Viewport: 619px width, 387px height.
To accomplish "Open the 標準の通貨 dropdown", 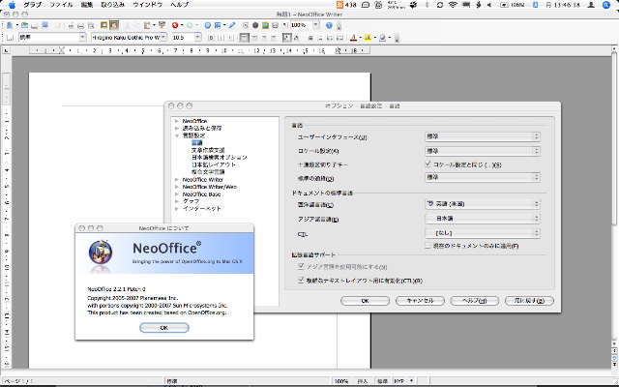I will click(x=483, y=177).
